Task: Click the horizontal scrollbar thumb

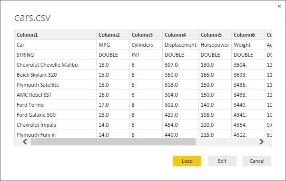Action: [113, 141]
